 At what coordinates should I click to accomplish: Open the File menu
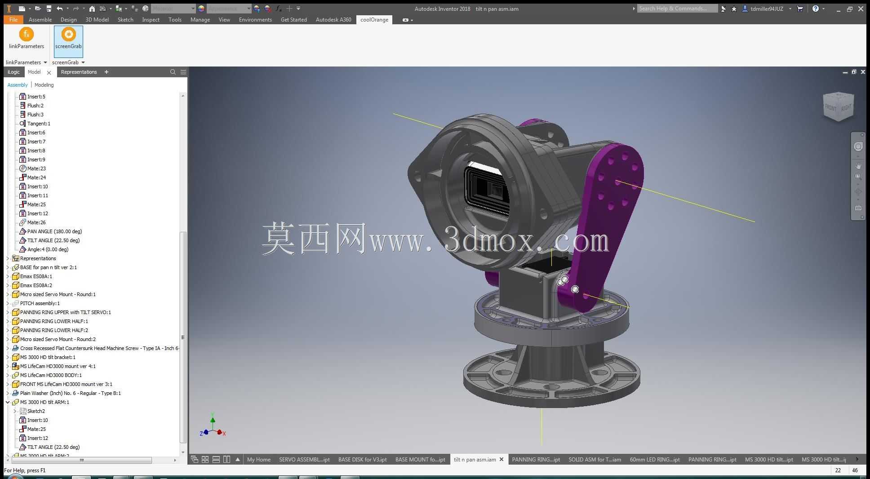tap(13, 20)
